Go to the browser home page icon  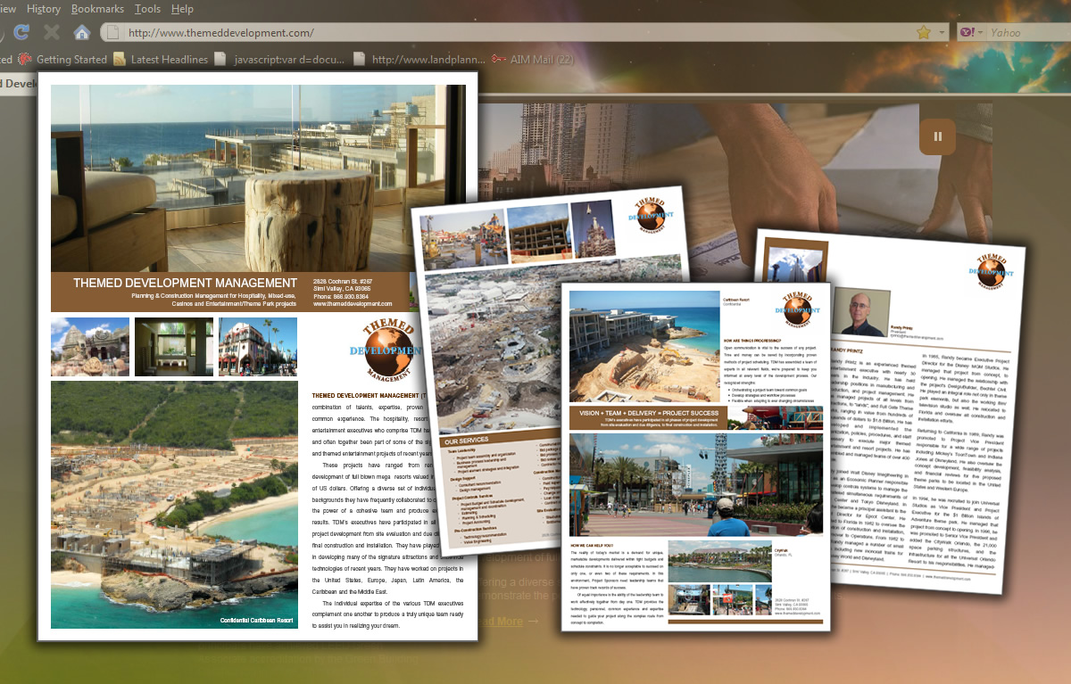click(81, 32)
